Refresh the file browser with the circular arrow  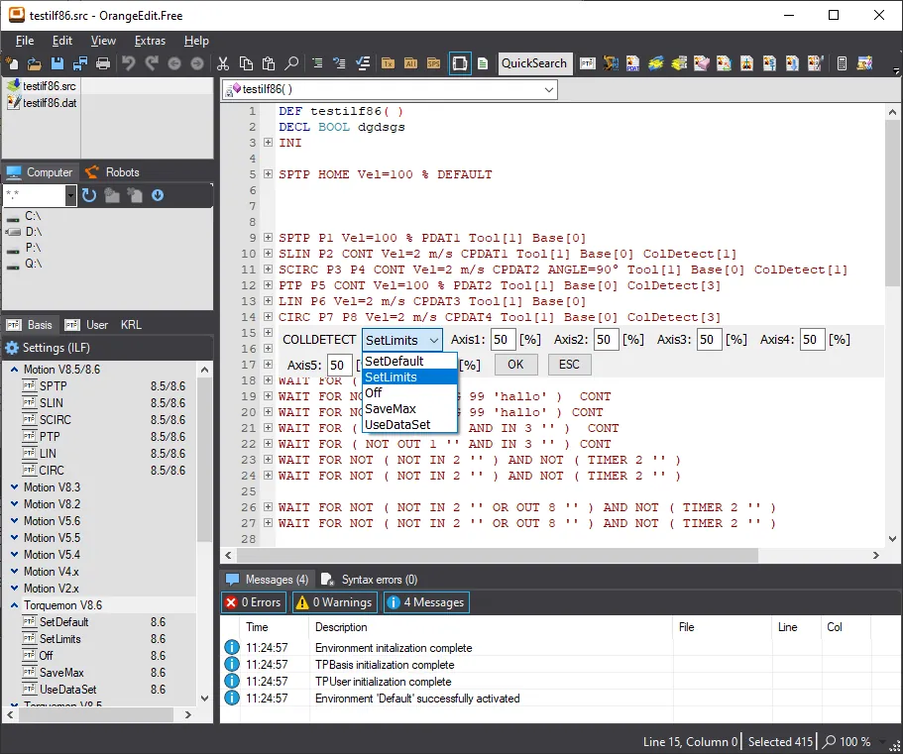(89, 196)
